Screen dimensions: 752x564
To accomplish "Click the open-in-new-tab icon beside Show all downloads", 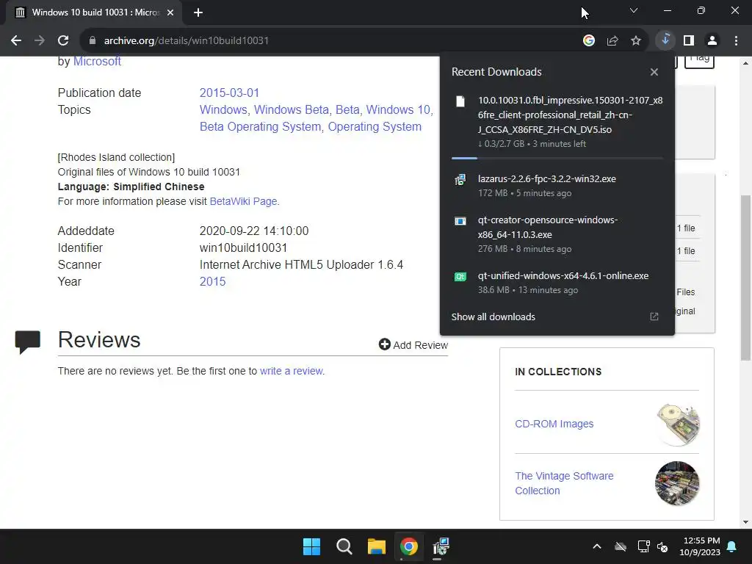I will coord(654,317).
